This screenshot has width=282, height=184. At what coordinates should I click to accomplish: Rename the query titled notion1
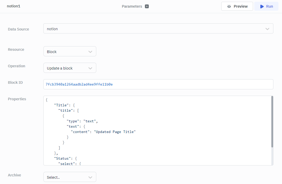13,6
